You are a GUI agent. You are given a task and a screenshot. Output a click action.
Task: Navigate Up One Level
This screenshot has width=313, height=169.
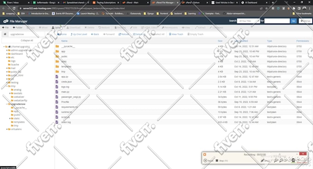pos(79,35)
